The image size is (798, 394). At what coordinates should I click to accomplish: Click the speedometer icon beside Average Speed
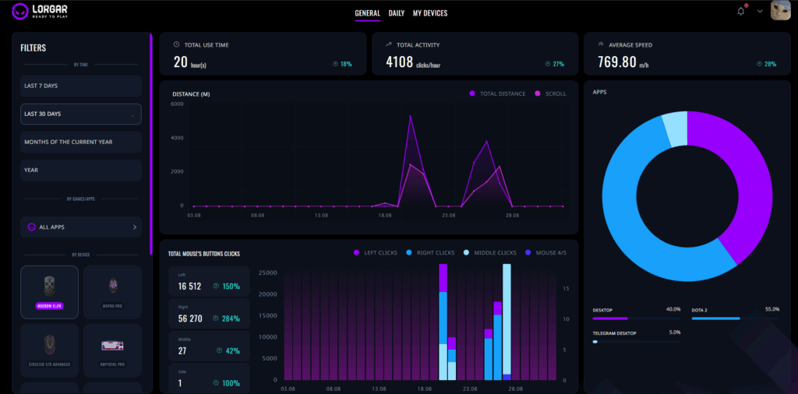pos(600,45)
